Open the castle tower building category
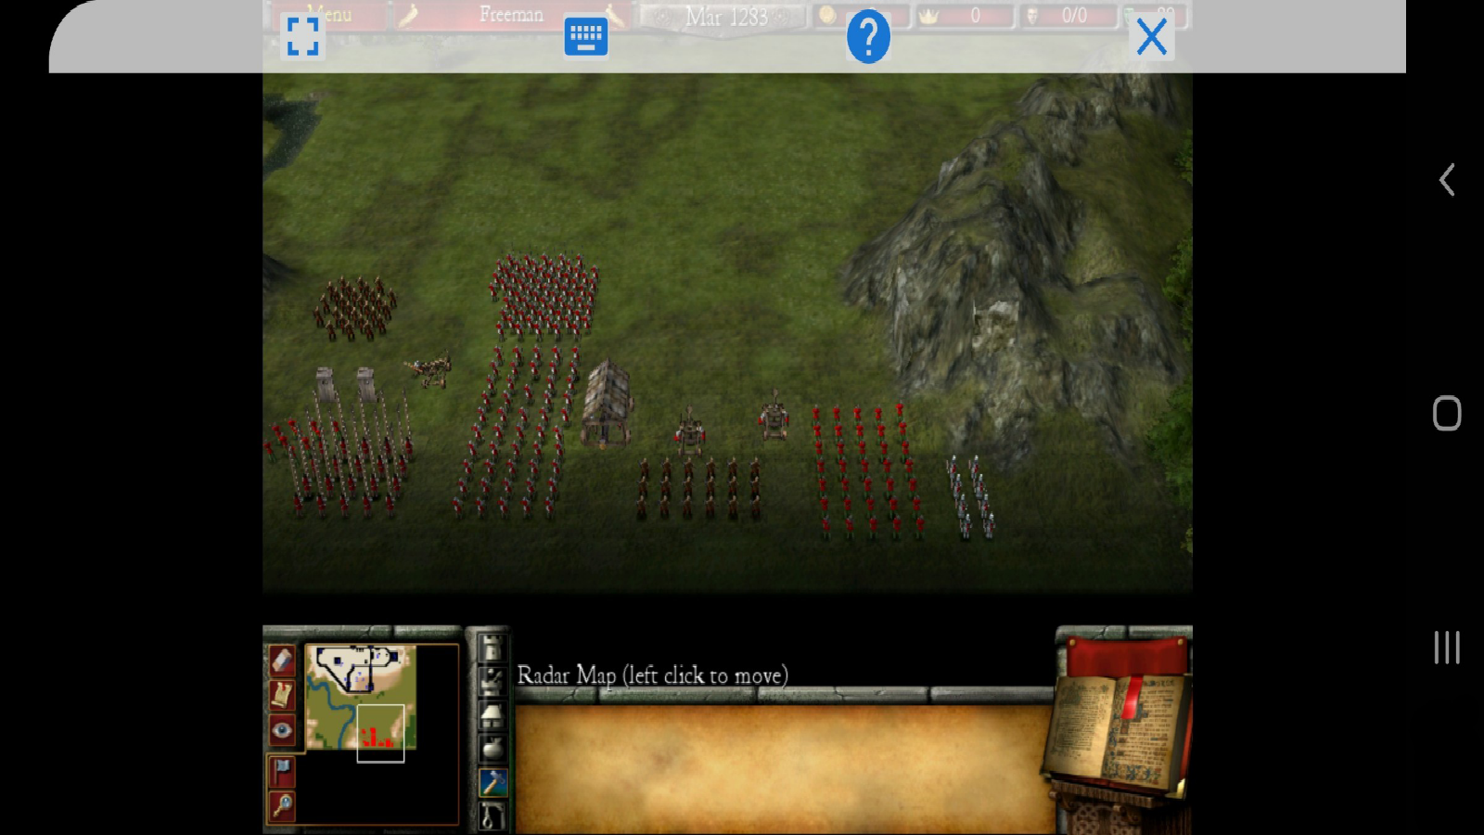Screen dimensions: 1484x835 [493, 646]
